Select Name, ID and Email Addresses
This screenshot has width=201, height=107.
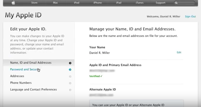point(39,63)
